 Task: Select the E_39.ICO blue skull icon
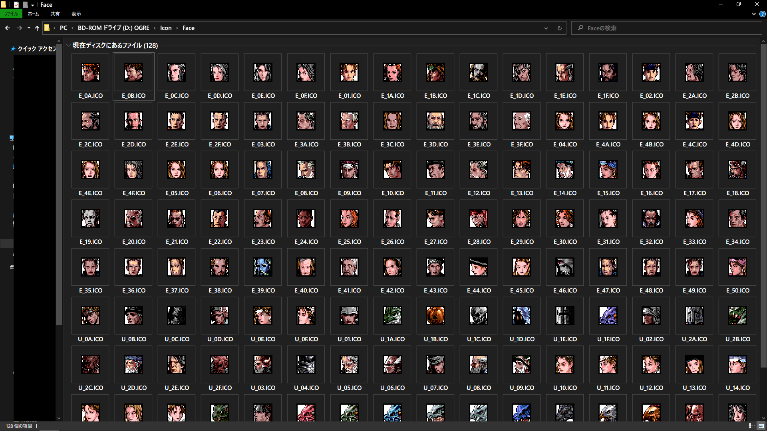point(263,267)
